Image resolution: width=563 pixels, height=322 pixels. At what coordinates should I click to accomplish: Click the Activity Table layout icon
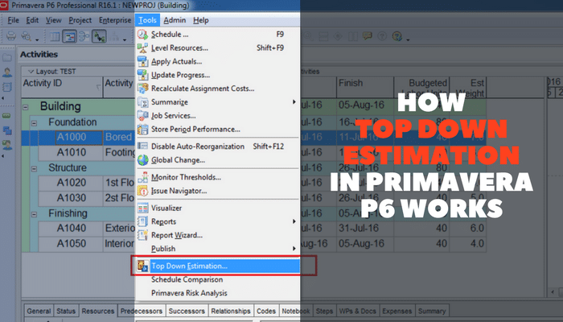click(55, 36)
